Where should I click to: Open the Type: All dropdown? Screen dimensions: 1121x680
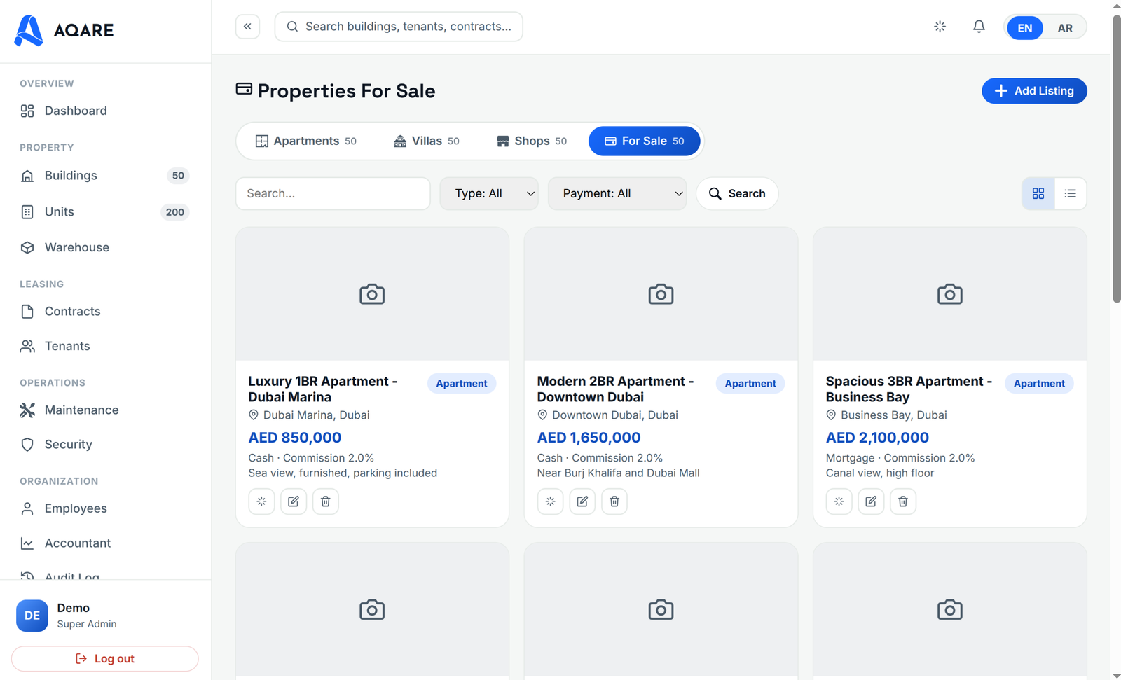click(x=489, y=193)
